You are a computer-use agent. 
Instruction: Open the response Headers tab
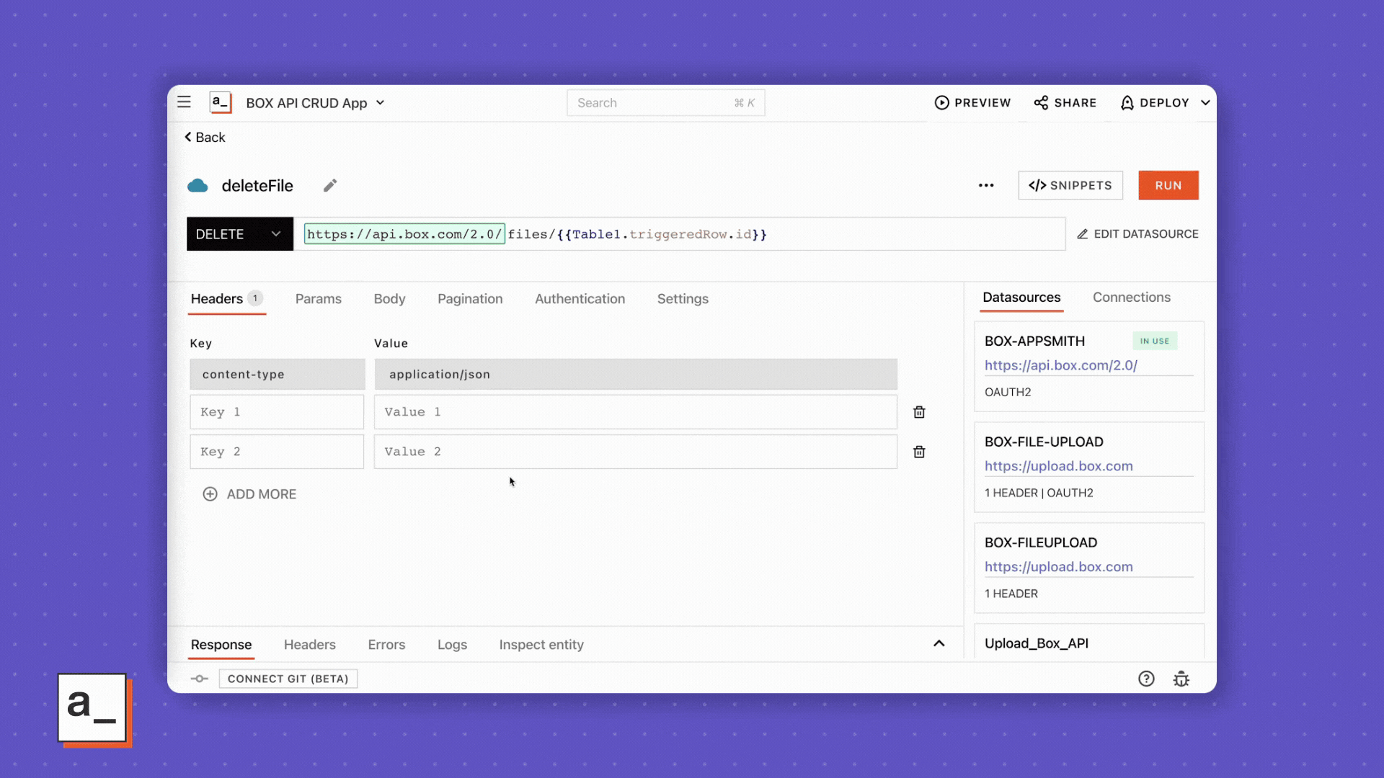click(x=310, y=645)
